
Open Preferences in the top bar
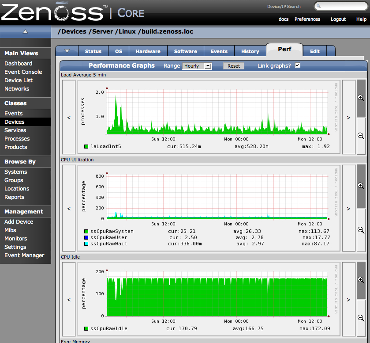pos(307,19)
